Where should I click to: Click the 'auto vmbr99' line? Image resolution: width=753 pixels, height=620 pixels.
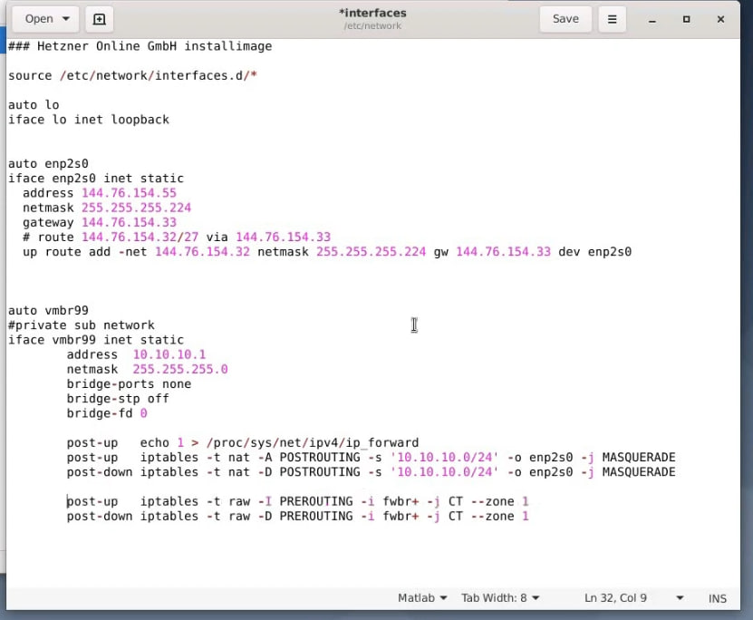tap(48, 310)
